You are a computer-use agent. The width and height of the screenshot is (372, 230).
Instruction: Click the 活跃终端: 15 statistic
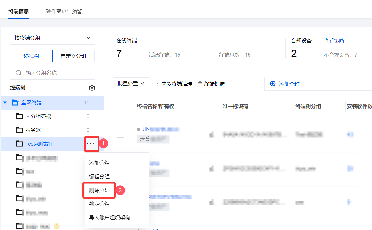pos(165,55)
